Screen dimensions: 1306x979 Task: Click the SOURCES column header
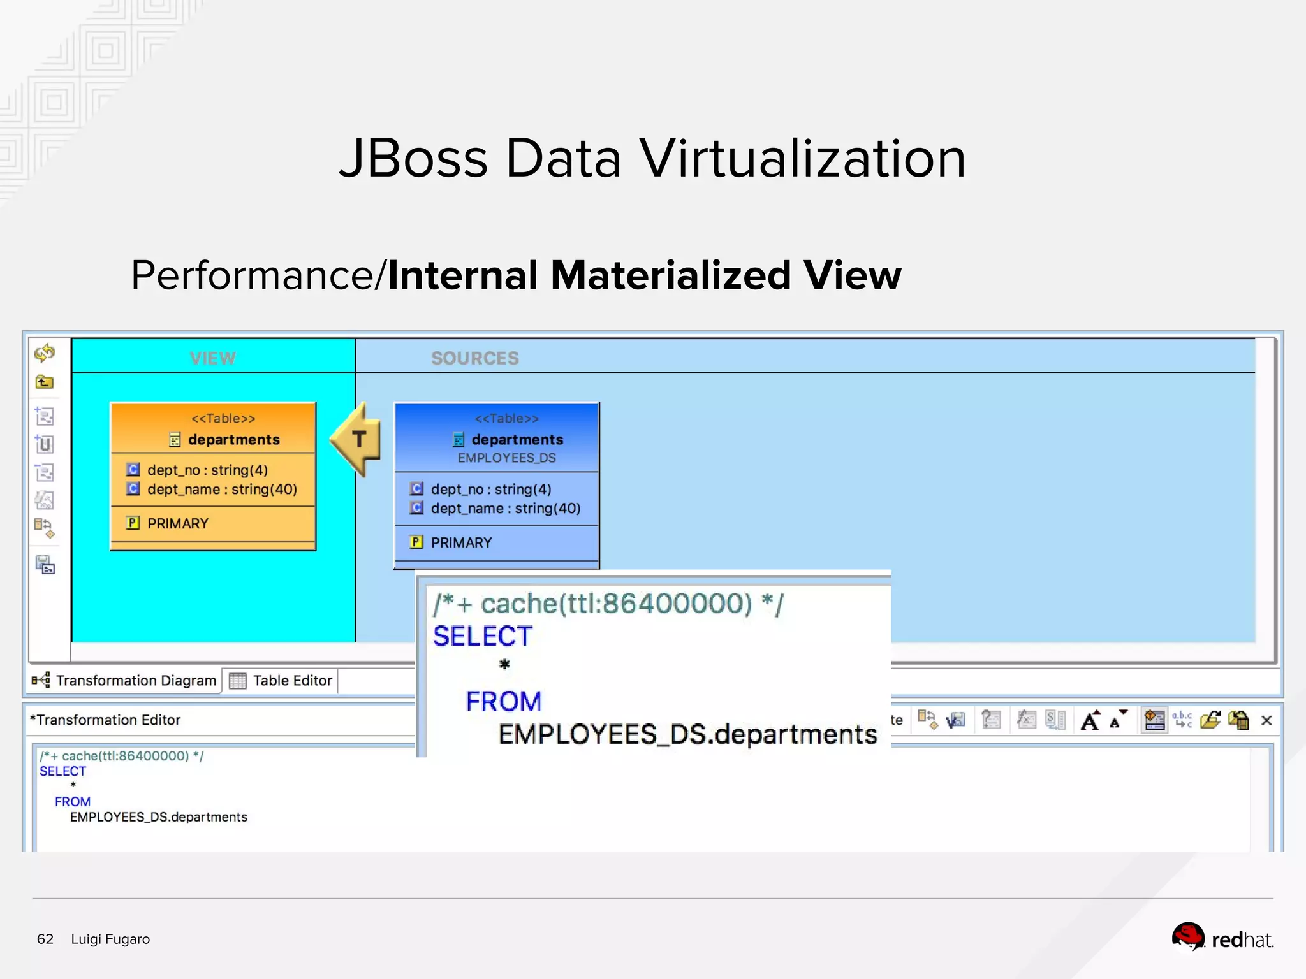[475, 358]
